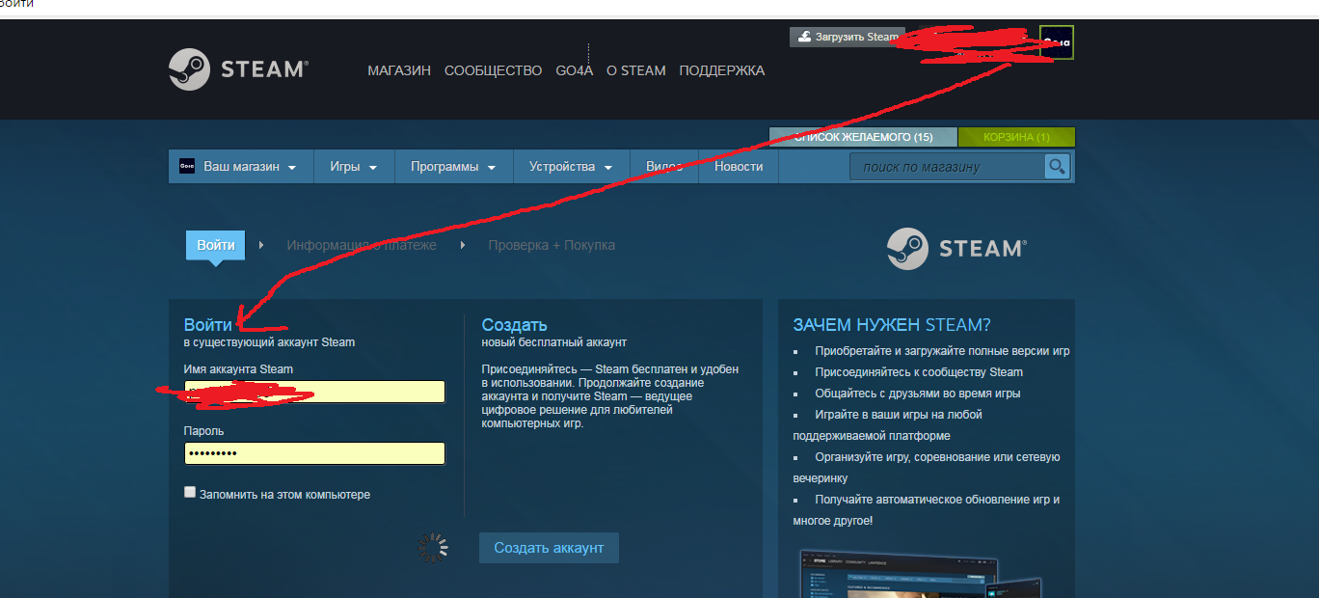The height and width of the screenshot is (598, 1319).
Task: Expand the Программы dropdown menu
Action: point(453,167)
